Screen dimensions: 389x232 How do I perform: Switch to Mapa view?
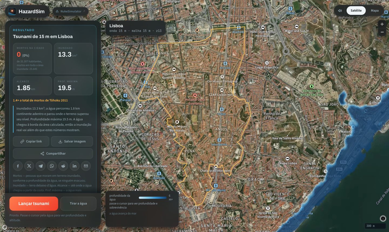[x=375, y=11]
